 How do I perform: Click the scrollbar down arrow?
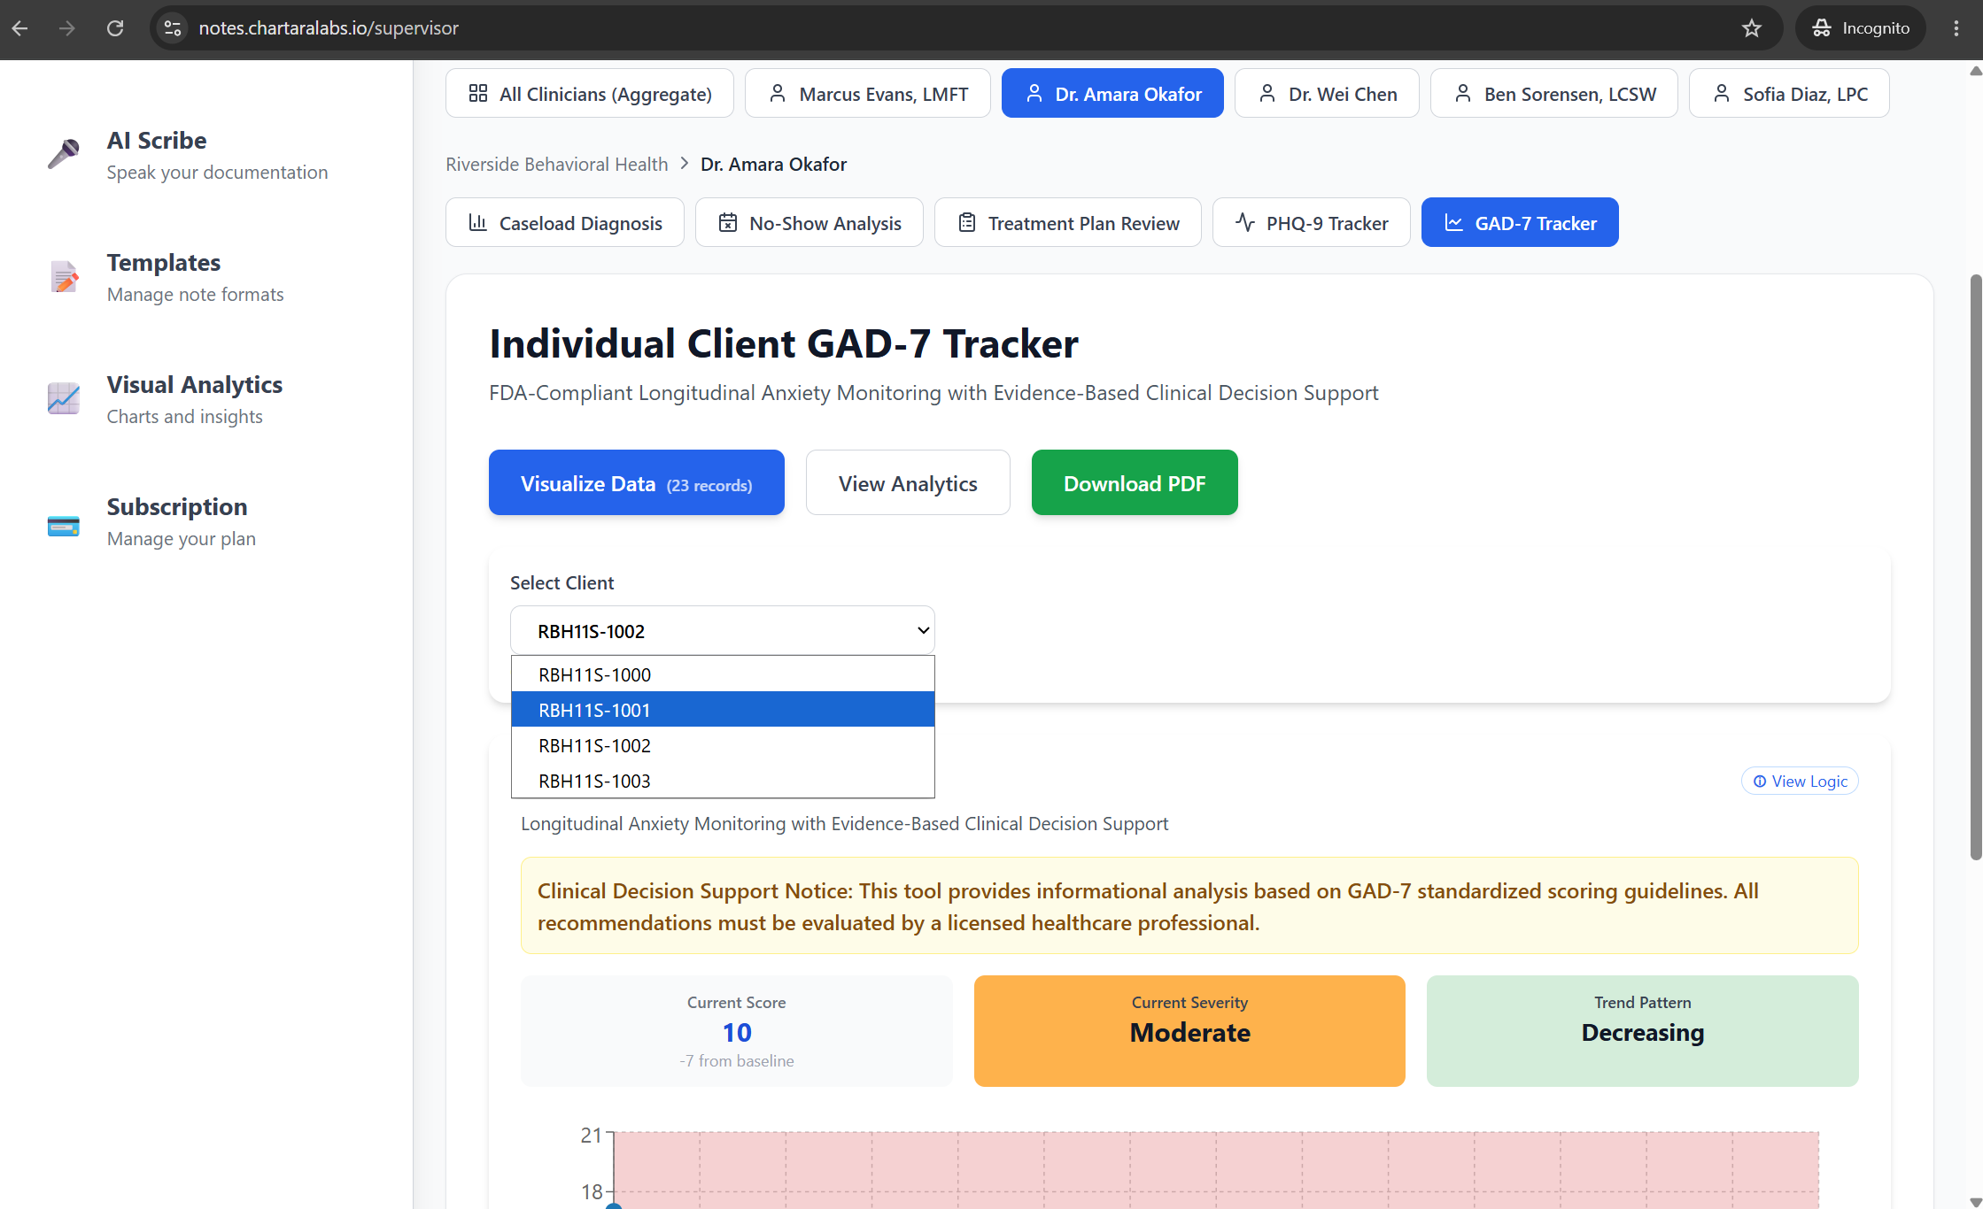[x=1976, y=1201]
